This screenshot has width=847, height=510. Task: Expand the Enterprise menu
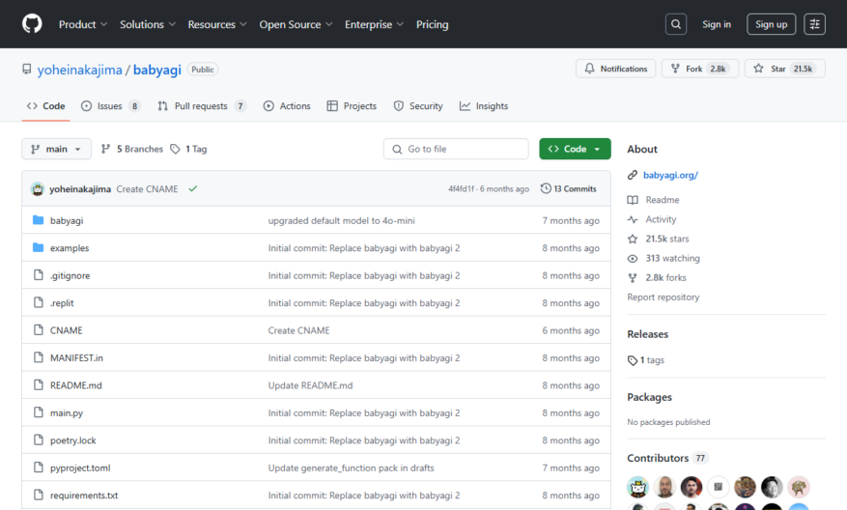(x=374, y=24)
